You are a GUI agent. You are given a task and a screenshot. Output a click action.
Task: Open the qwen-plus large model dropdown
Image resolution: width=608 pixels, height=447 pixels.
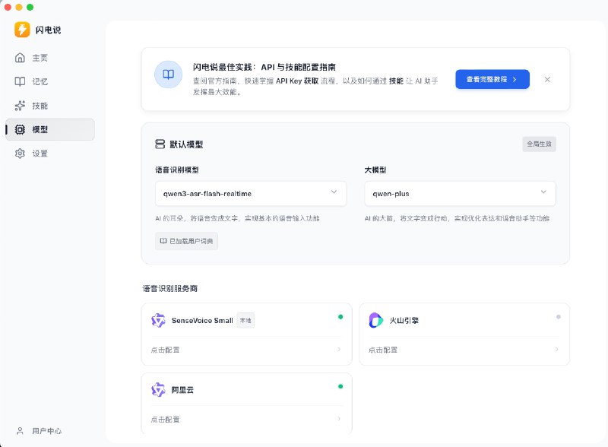[x=459, y=194]
